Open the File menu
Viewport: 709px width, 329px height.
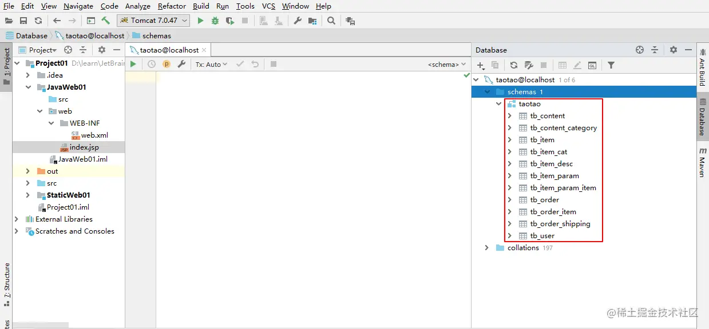click(x=9, y=6)
